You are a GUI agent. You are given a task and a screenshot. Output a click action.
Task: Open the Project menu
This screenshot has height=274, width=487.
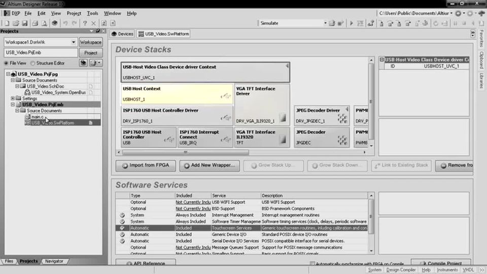click(74, 13)
